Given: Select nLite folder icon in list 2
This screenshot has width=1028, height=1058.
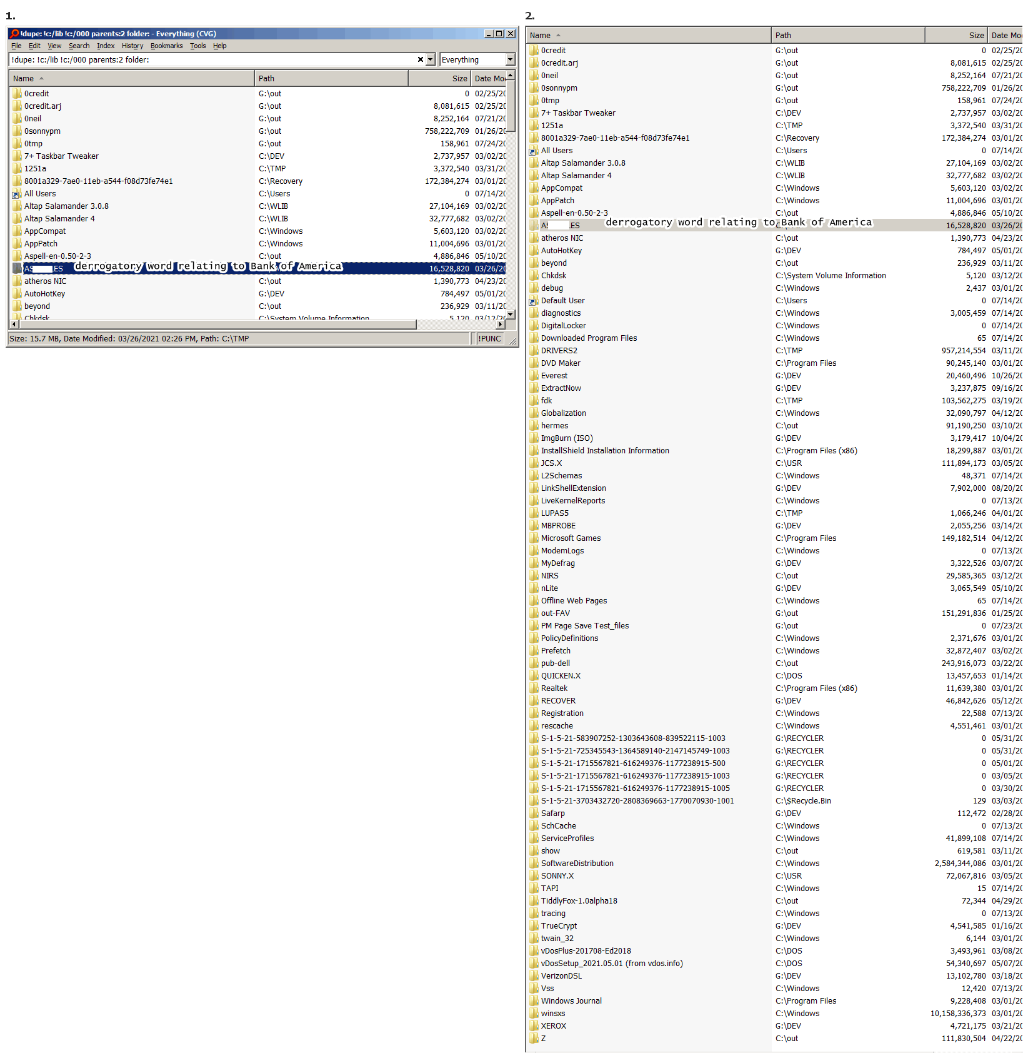Looking at the screenshot, I should tap(534, 588).
